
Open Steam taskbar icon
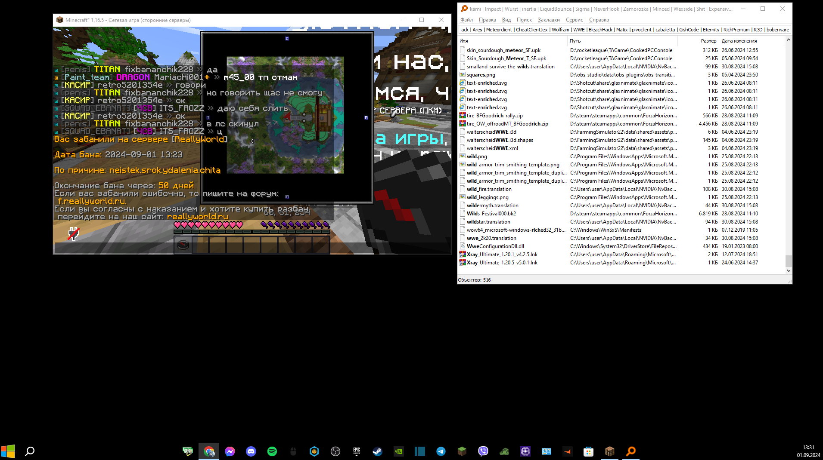(x=378, y=451)
